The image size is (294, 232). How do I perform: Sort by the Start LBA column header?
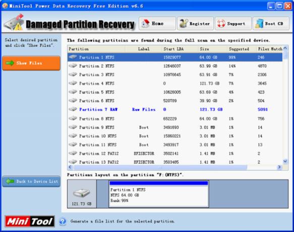click(180, 49)
